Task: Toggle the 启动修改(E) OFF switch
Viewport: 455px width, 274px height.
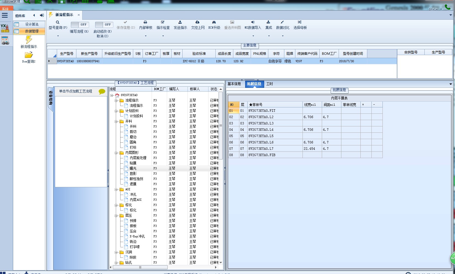Action: pos(104,25)
